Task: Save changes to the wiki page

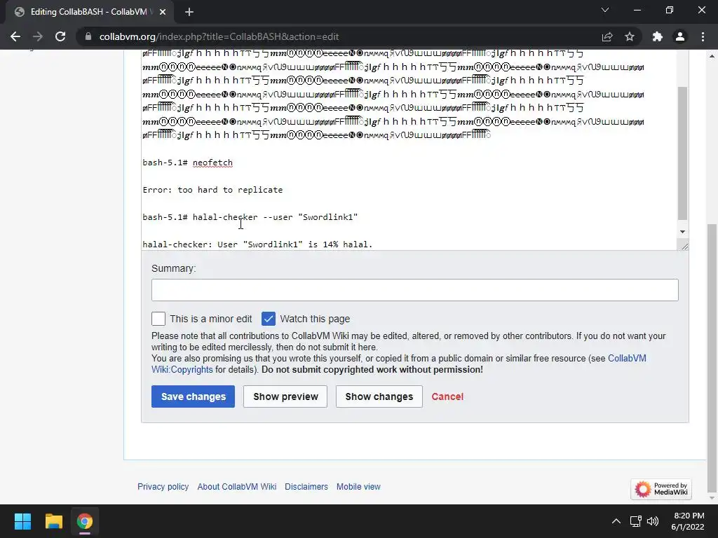Action: coord(194,396)
